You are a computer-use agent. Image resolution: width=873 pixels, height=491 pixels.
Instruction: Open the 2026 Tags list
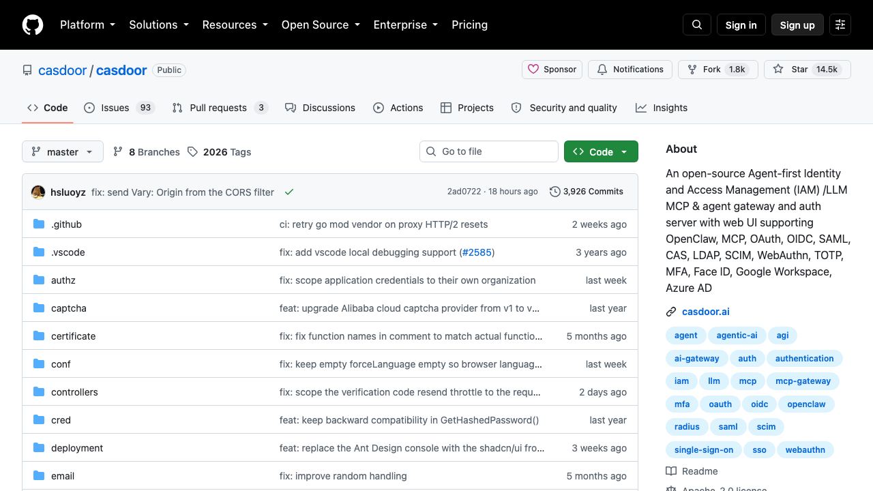coord(220,152)
